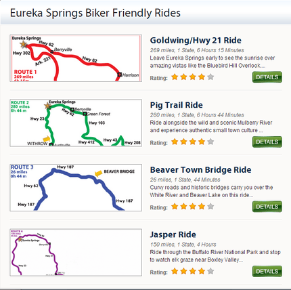The height and width of the screenshot is (290, 291).
Task: Open the Goldwing/Hwy 21 Ride title link
Action: (x=196, y=41)
